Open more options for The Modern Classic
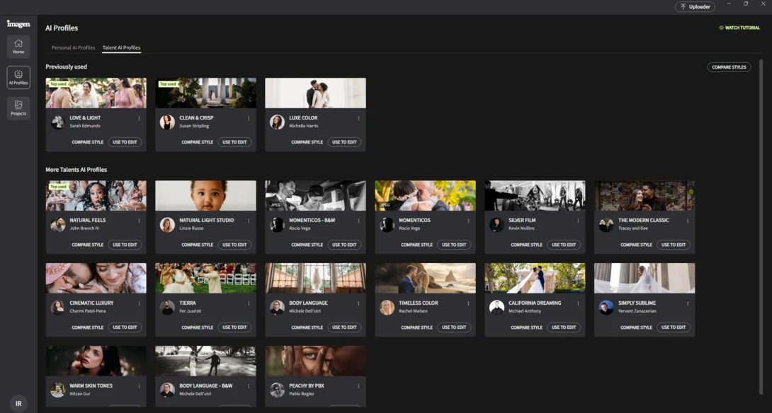 click(688, 221)
